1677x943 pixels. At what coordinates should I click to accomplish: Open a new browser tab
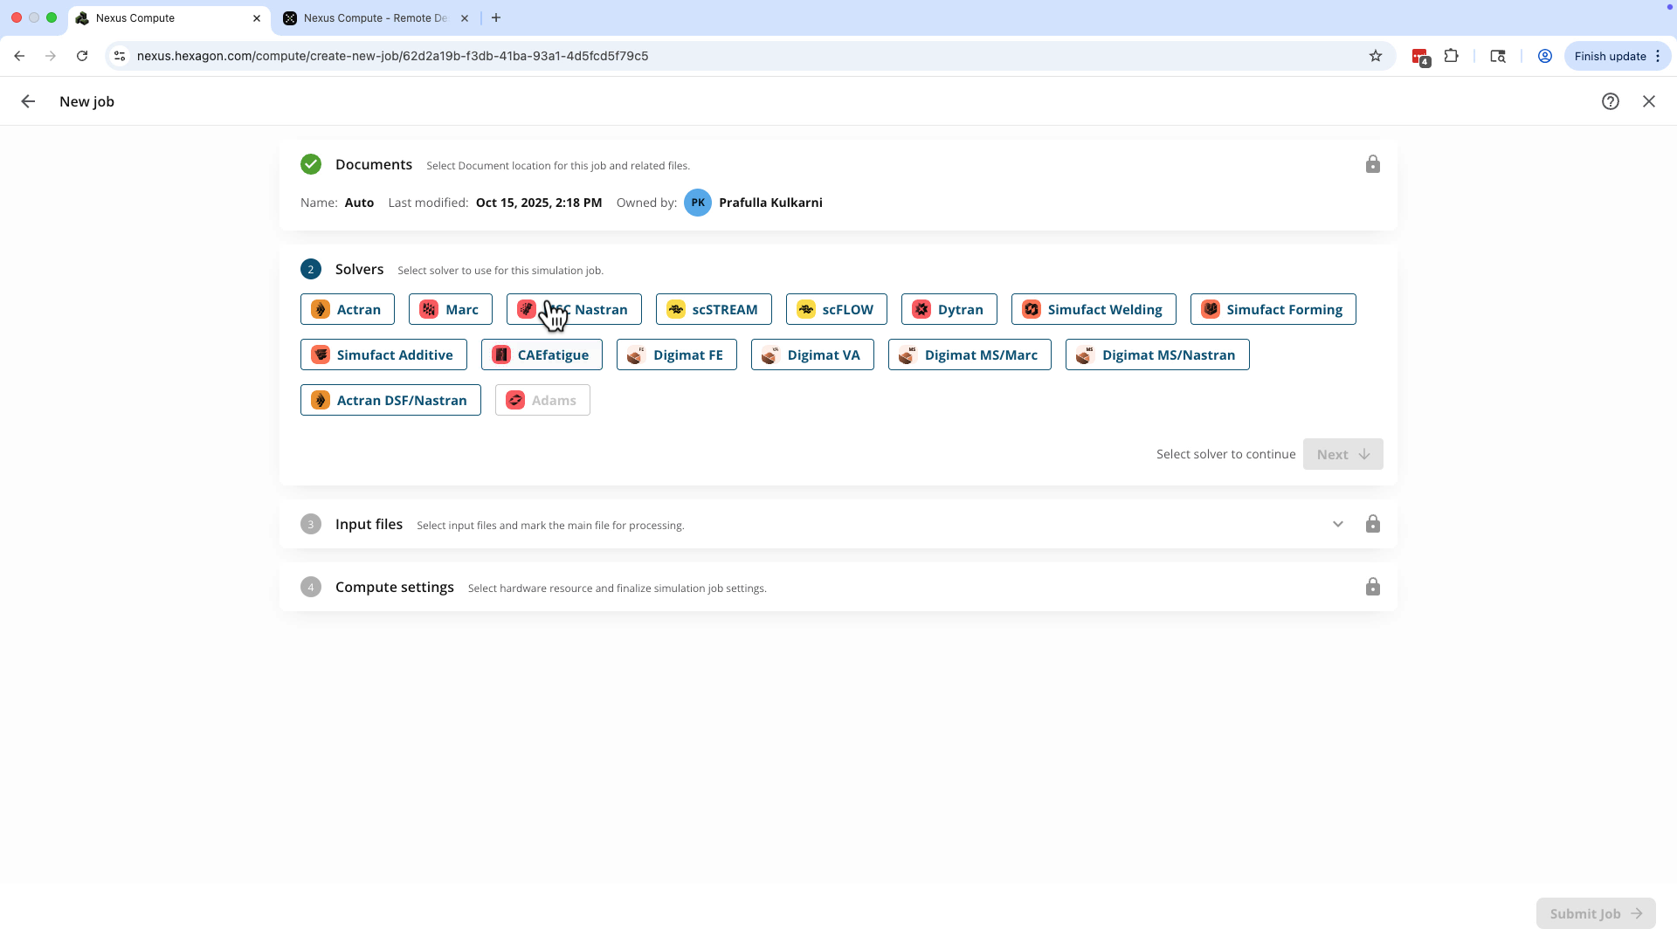496,17
